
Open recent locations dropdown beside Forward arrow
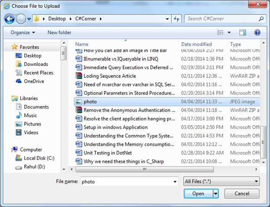[x=29, y=19]
